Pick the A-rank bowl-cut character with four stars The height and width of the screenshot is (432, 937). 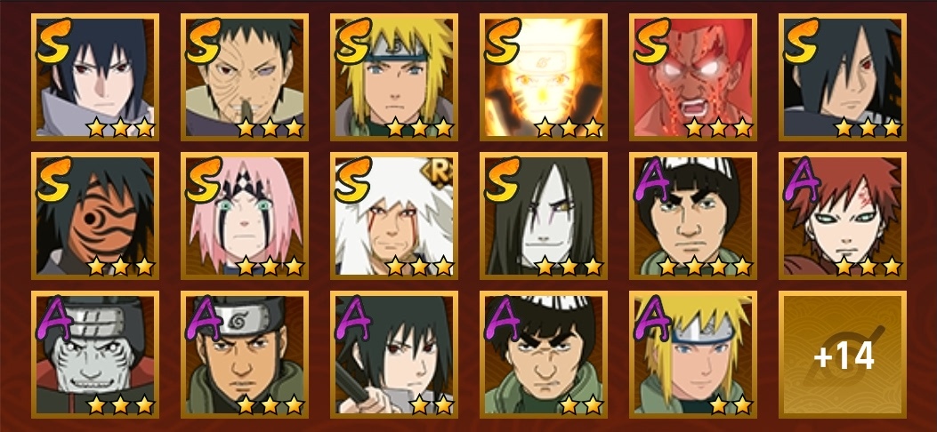(692, 215)
